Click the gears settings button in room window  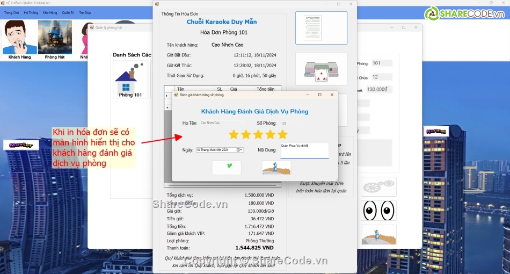click(378, 186)
